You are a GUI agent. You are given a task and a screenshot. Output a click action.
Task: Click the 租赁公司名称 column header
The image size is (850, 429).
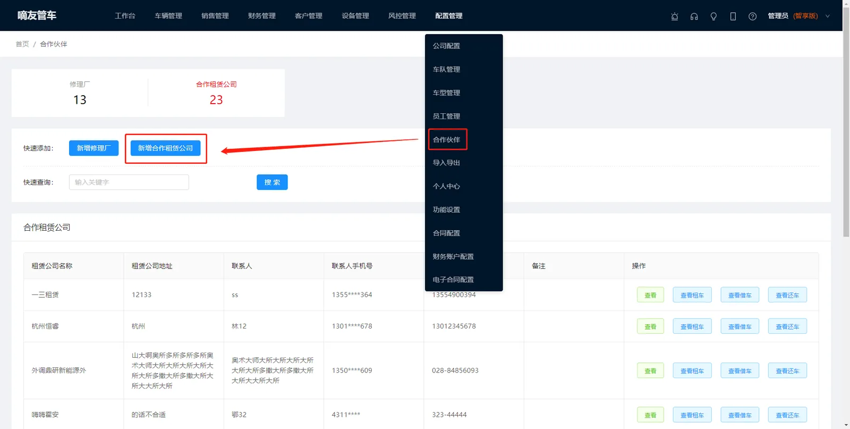pos(74,266)
